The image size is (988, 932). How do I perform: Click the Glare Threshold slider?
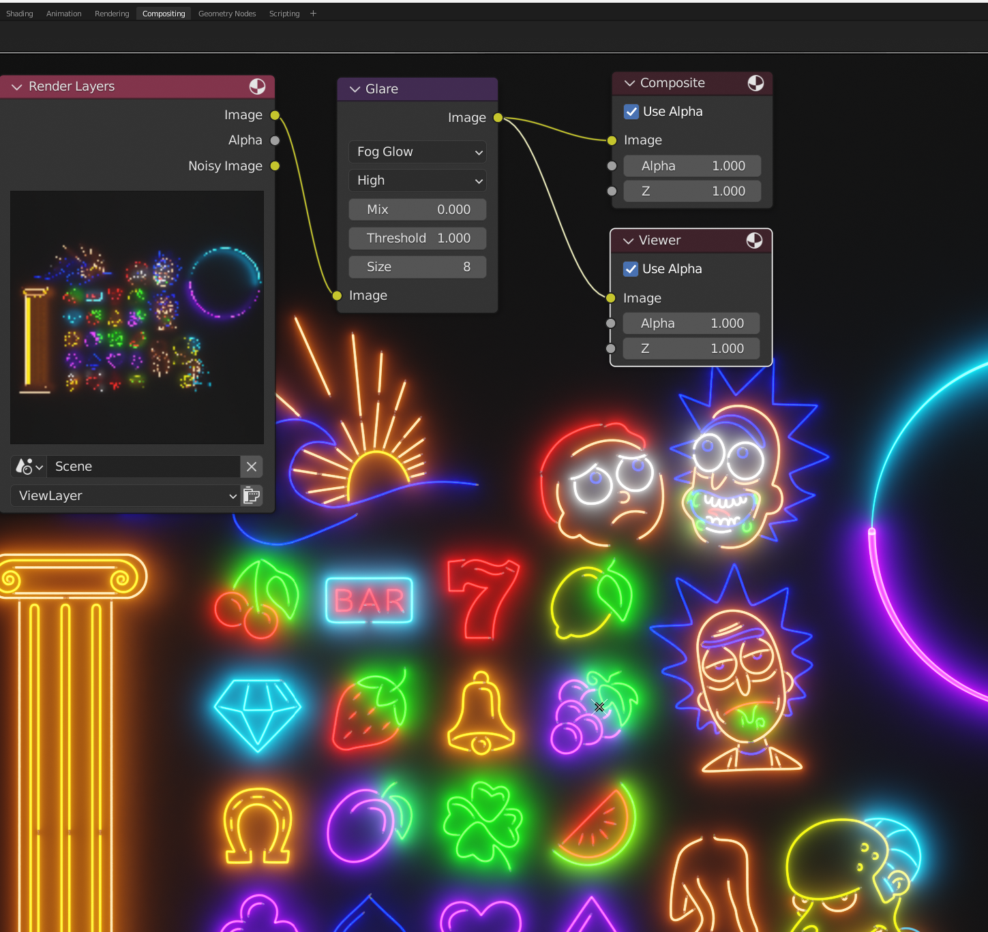pyautogui.click(x=417, y=238)
